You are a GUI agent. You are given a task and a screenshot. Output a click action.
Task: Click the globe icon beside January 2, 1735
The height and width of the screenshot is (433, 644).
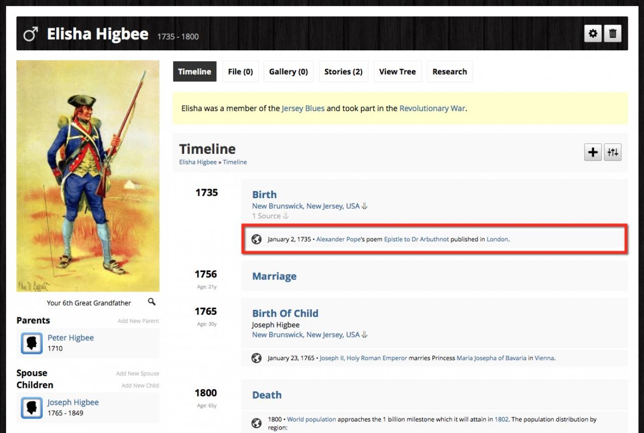pos(257,239)
